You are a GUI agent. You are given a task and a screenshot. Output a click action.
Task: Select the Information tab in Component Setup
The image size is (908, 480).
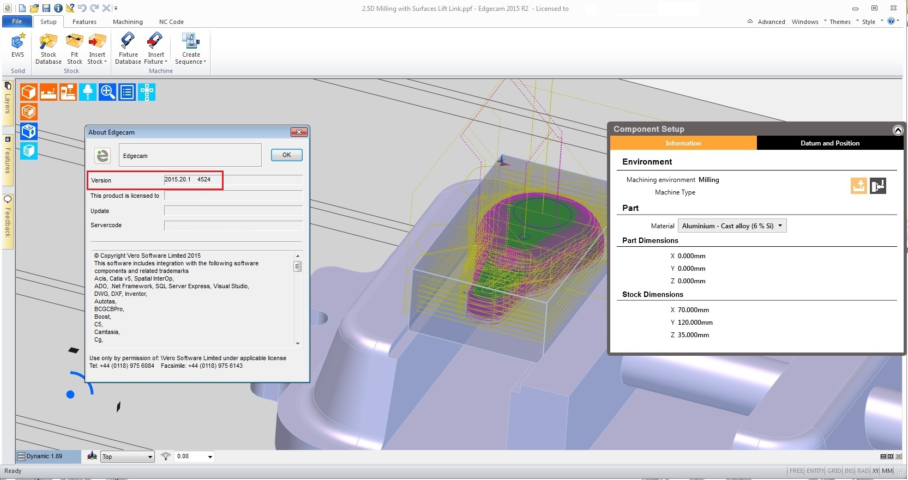click(683, 143)
